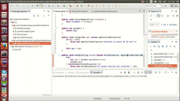Toggle Hide Static Members in Outline toolbar
180x101 pixels.
pos(166,46)
